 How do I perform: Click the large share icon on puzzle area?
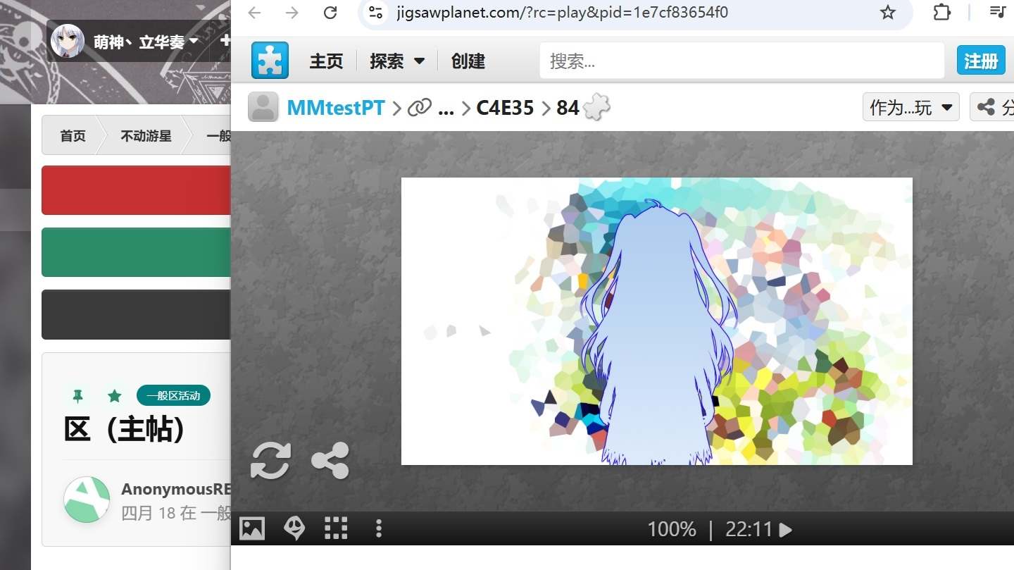(330, 460)
